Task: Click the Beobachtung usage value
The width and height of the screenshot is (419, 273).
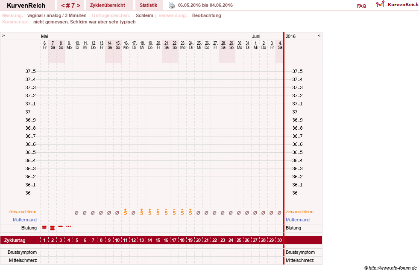Action: tap(207, 15)
